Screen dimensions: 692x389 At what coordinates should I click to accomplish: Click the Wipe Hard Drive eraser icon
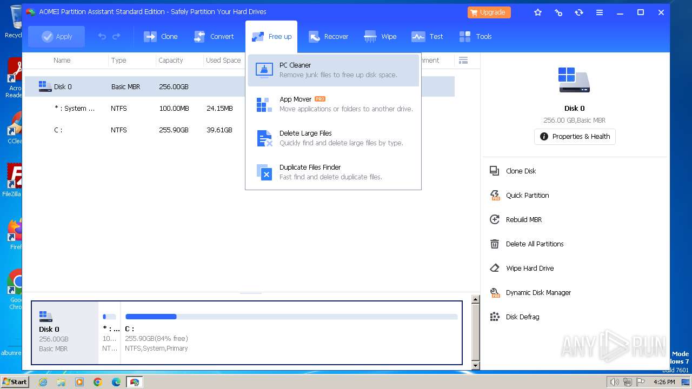click(x=494, y=268)
